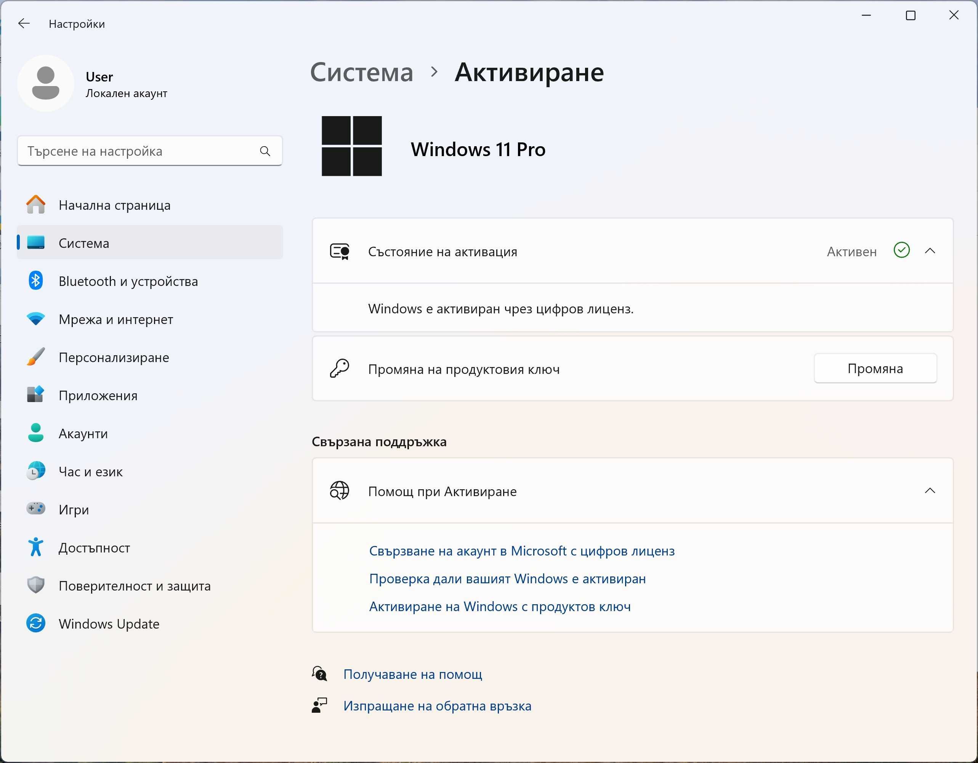
Task: Open Игри settings
Action: coord(150,509)
